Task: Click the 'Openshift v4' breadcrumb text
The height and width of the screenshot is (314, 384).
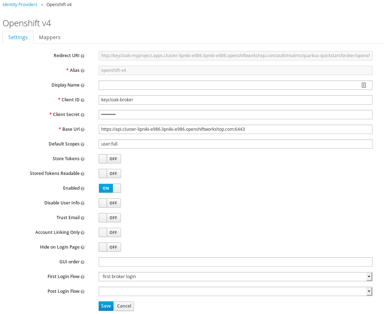Action: [x=59, y=5]
